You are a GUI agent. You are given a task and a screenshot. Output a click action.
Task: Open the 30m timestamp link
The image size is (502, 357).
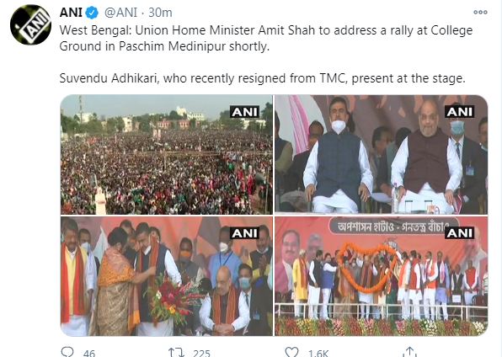[160, 13]
